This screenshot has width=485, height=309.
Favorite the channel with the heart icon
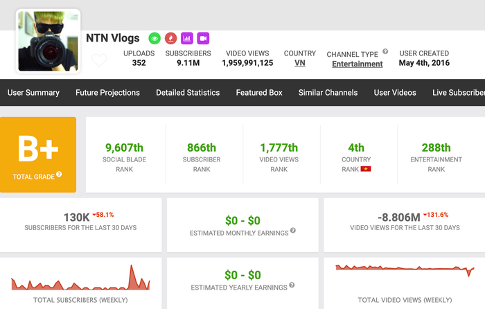[x=99, y=60]
